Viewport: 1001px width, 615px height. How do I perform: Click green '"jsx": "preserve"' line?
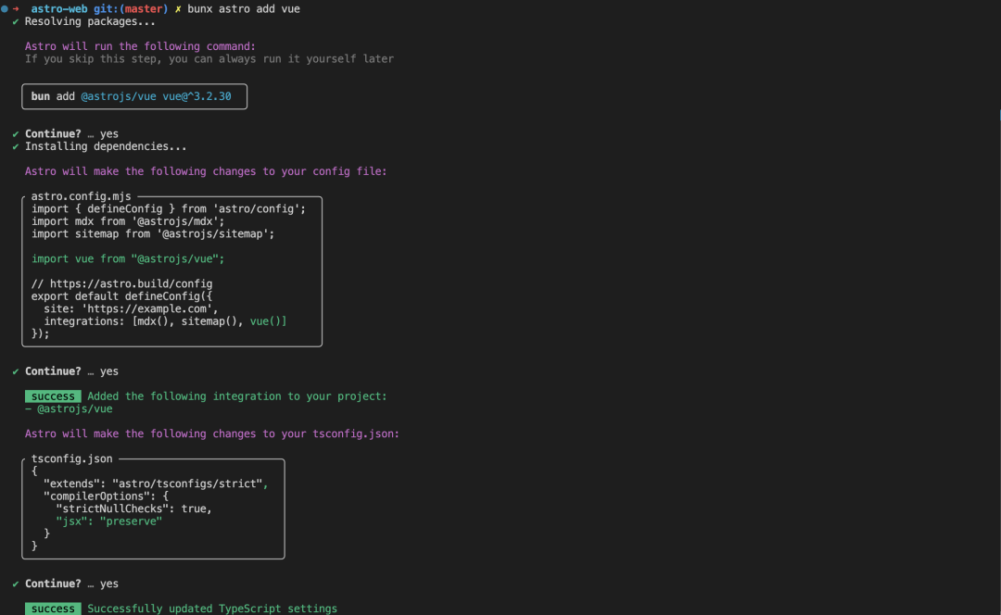(109, 521)
